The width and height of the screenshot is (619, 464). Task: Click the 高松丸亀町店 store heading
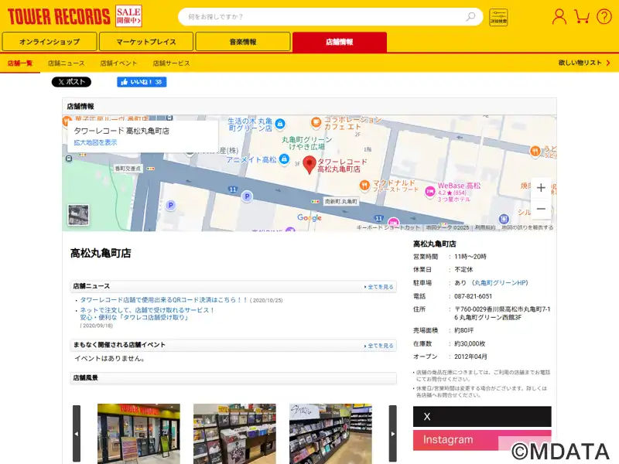pyautogui.click(x=101, y=254)
